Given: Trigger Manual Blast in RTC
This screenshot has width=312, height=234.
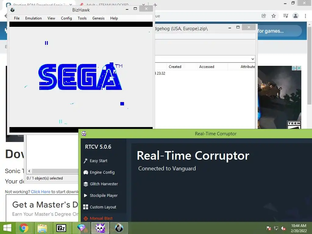Looking at the screenshot, I should click(x=101, y=218).
